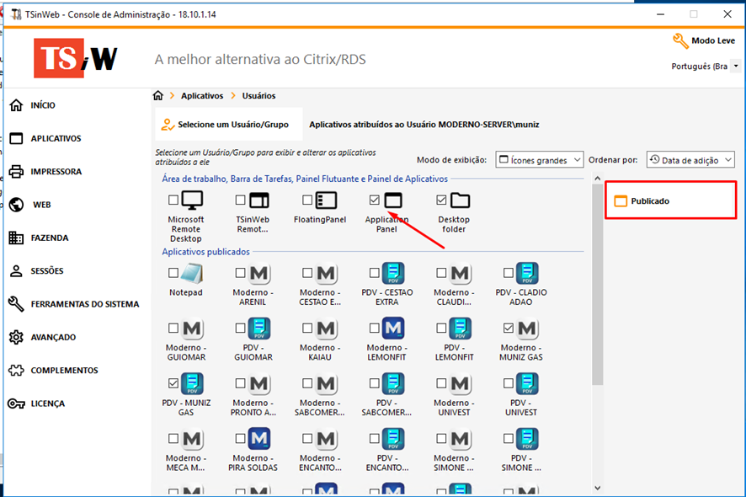Uncheck the Moderno - MUNIZ GAS checkbox
The width and height of the screenshot is (746, 497).
point(508,328)
